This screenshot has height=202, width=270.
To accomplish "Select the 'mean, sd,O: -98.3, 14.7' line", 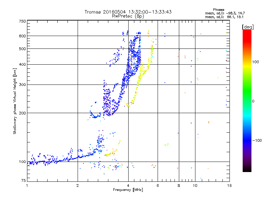I will (x=225, y=13).
